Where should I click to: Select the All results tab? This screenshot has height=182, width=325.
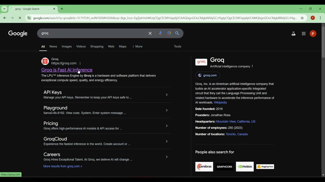[x=43, y=47]
